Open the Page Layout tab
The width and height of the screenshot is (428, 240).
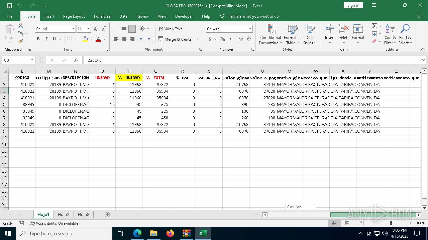click(74, 16)
